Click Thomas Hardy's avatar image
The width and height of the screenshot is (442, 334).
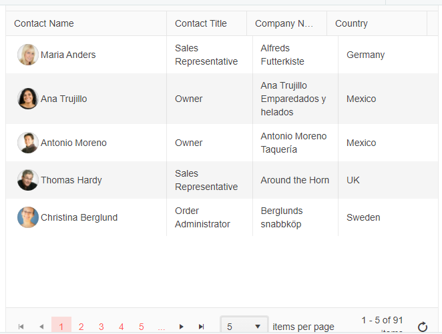coord(28,180)
